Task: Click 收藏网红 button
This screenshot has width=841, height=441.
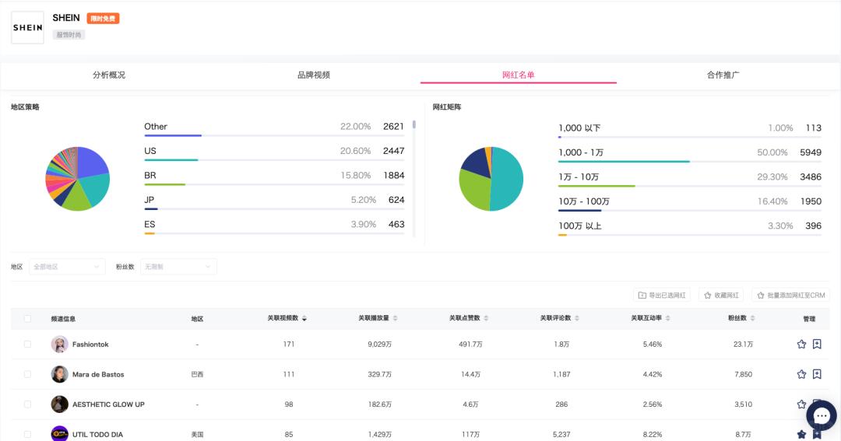Action: tap(721, 296)
